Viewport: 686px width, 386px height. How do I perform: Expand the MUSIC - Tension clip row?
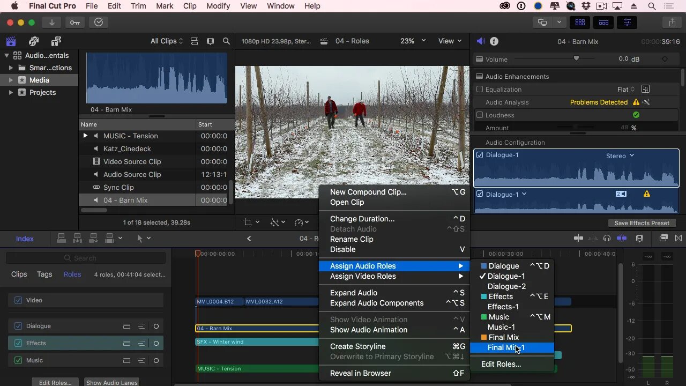click(x=85, y=136)
